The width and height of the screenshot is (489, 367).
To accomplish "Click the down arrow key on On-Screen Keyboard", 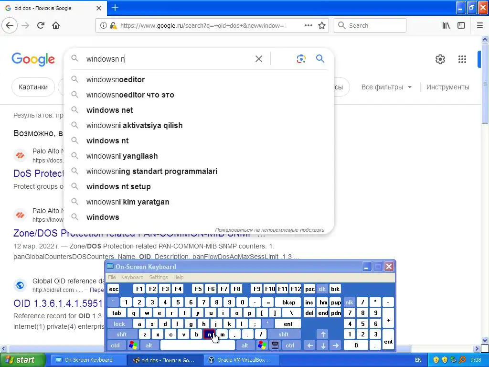I will click(x=323, y=345).
